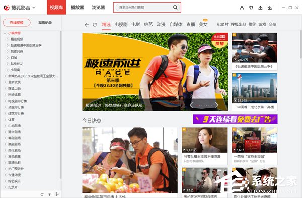The width and height of the screenshot is (302, 198).
Task: Select 韩剧剧场 in the sidebar
Action: (x=15, y=138)
